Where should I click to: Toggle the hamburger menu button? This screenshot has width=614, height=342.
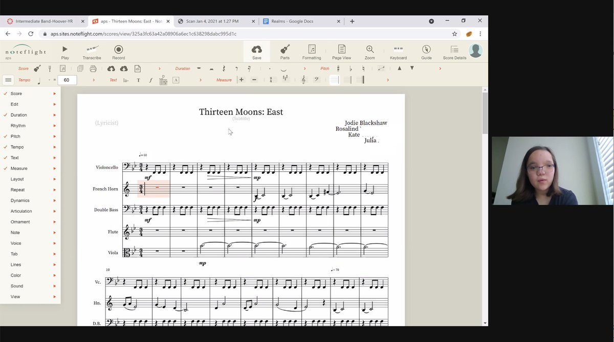(x=8, y=80)
